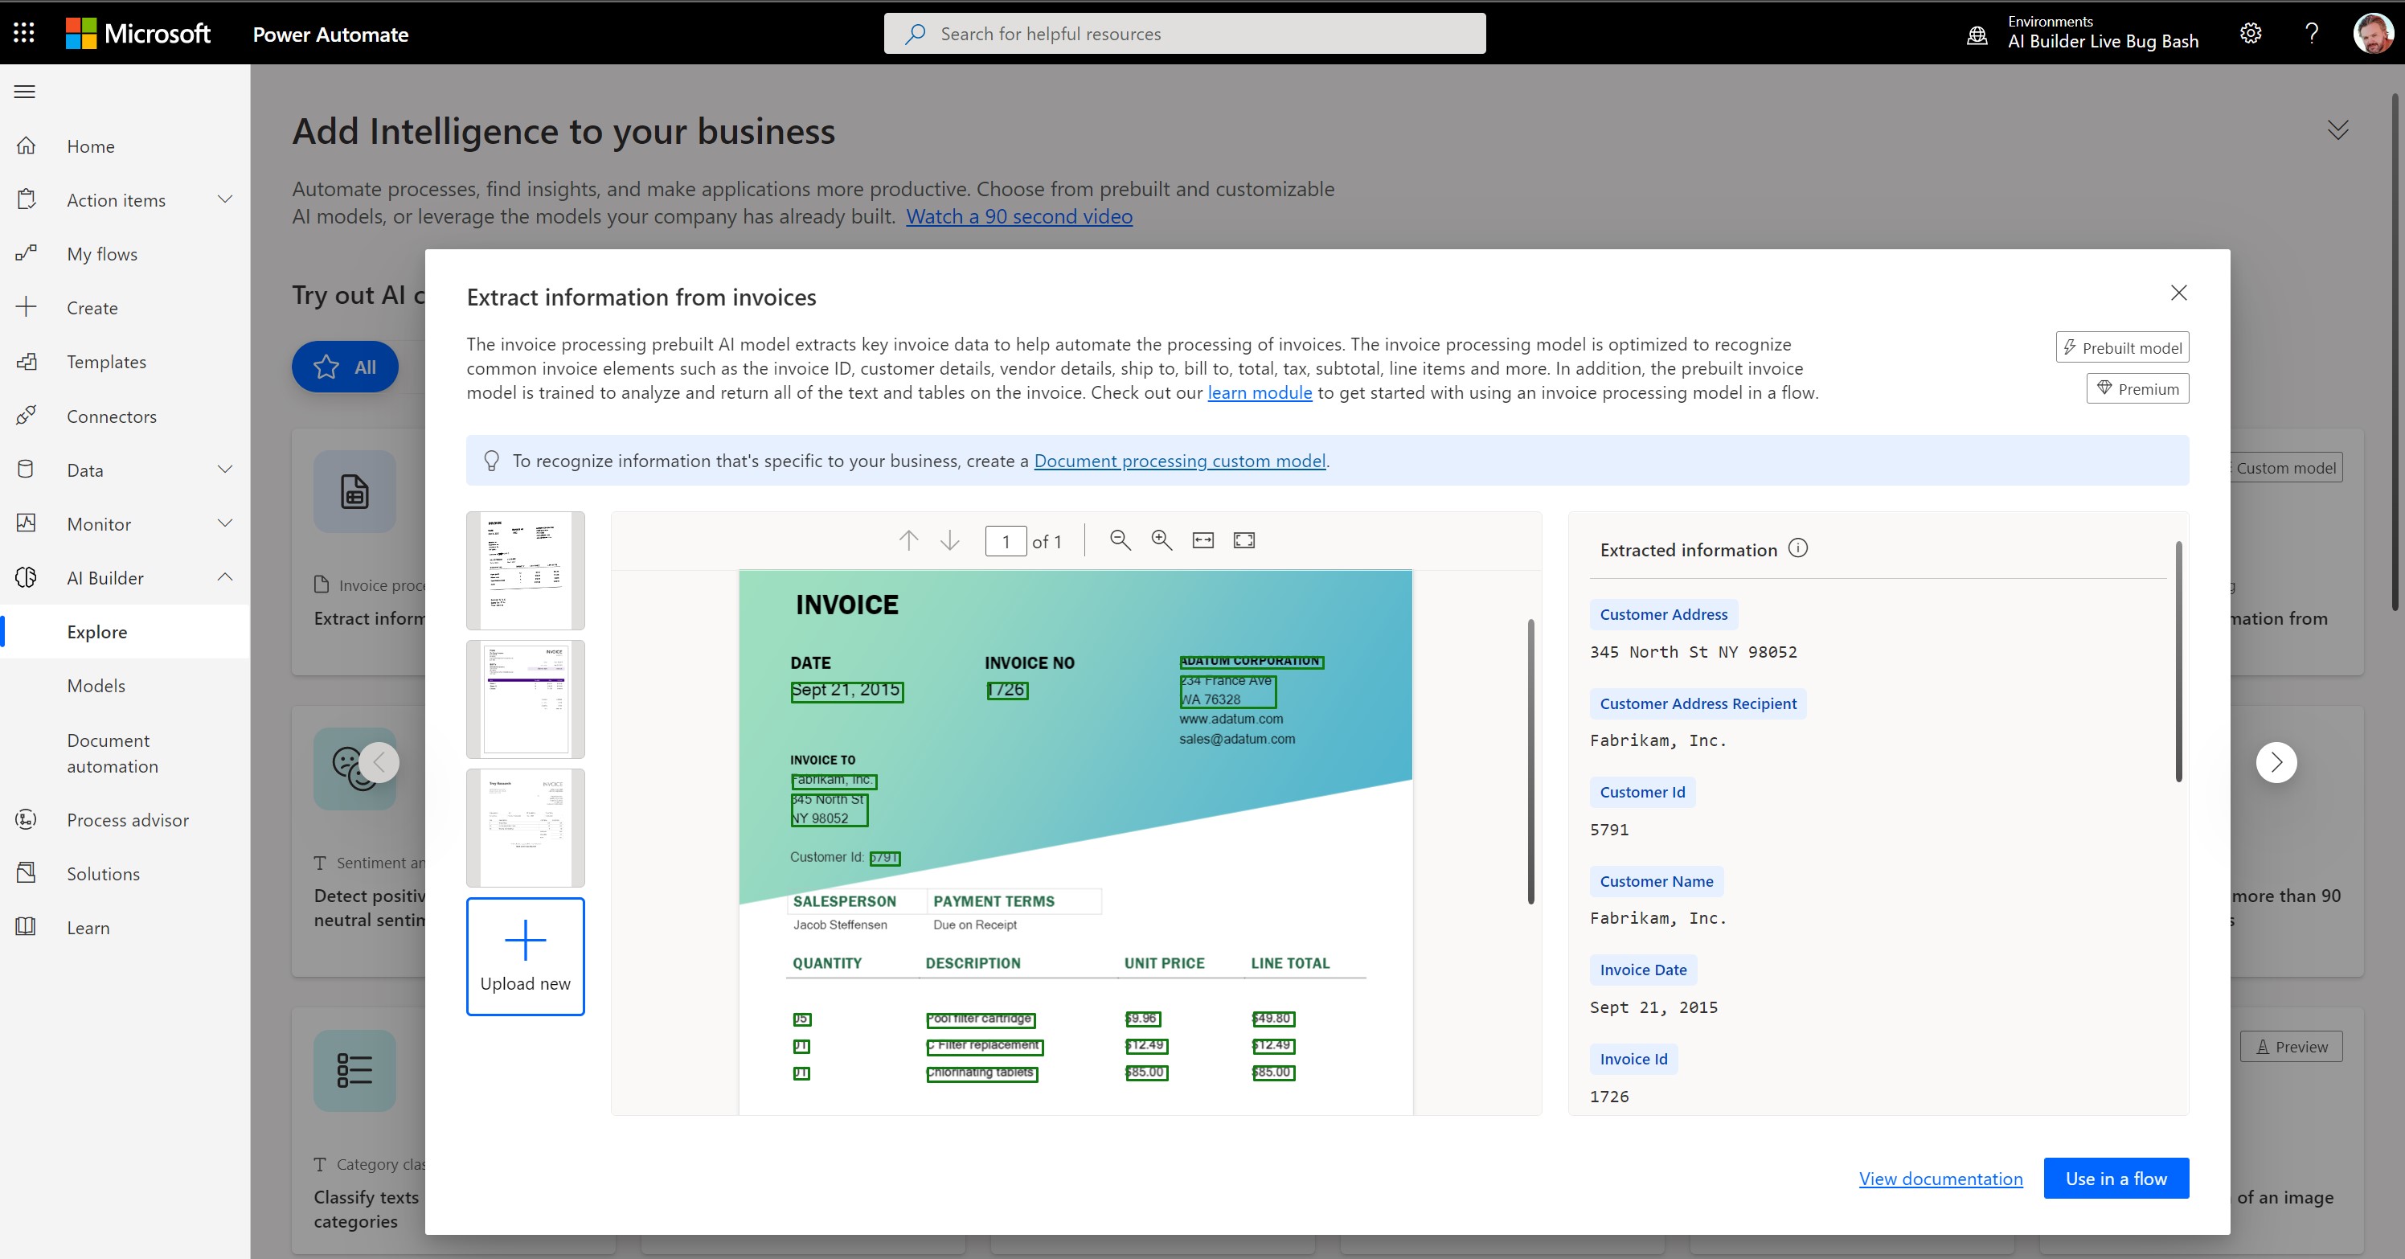Screen dimensions: 2405x1259
Task: Close the invoice extraction dialog
Action: point(2178,293)
